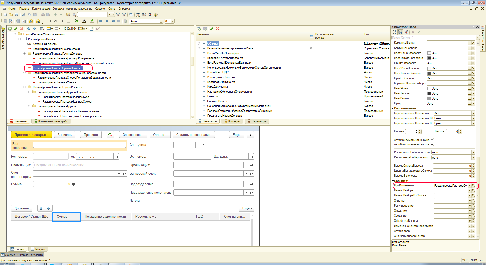Click the Cut scissors icon
The height and width of the screenshot is (265, 486).
[24, 15]
